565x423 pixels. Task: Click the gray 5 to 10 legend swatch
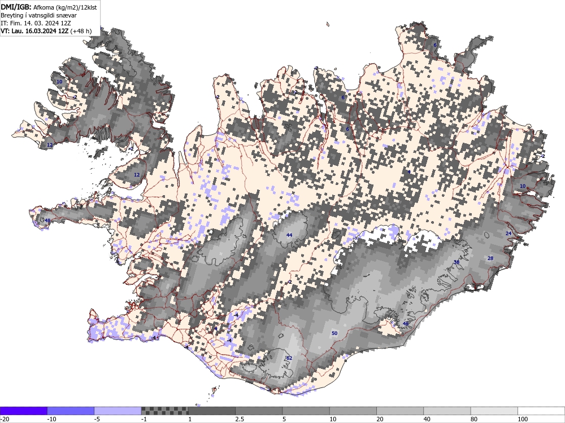(x=306, y=411)
